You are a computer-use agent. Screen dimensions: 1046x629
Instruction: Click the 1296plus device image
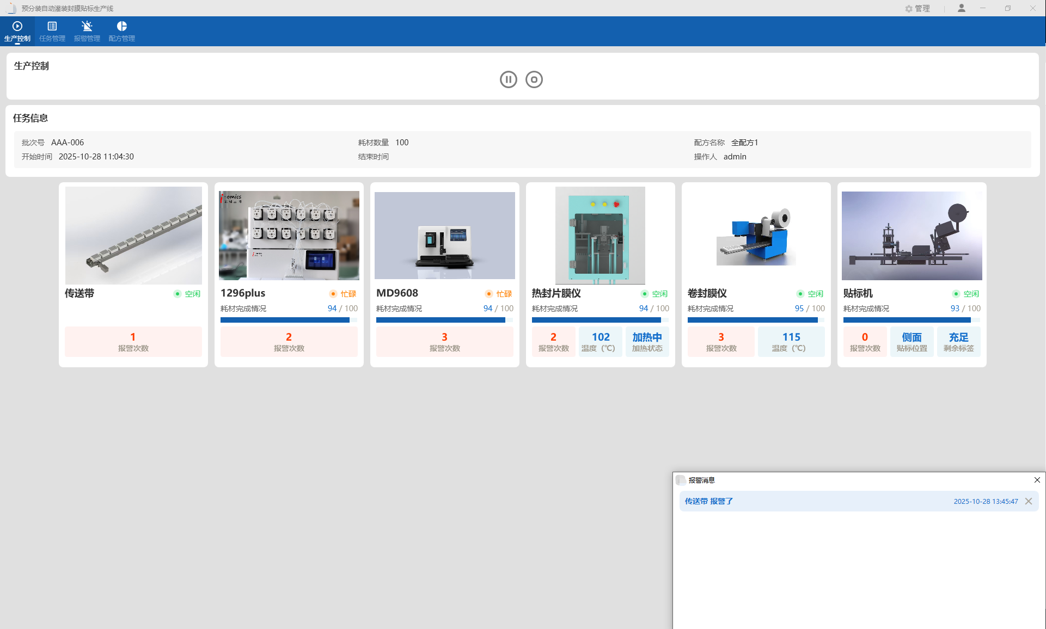[289, 235]
